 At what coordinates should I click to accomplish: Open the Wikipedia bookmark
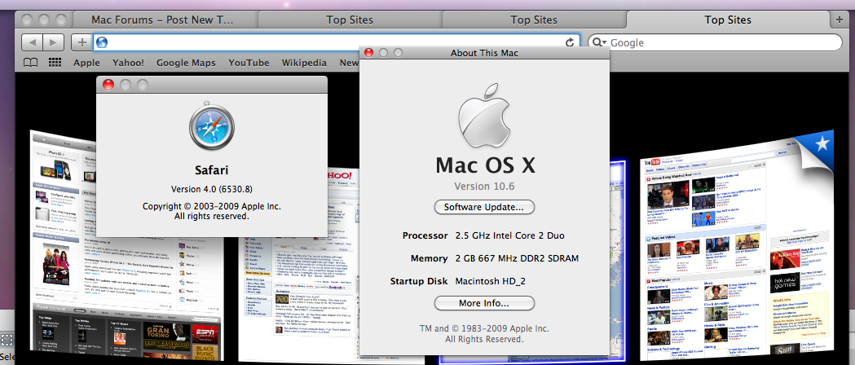pyautogui.click(x=304, y=63)
